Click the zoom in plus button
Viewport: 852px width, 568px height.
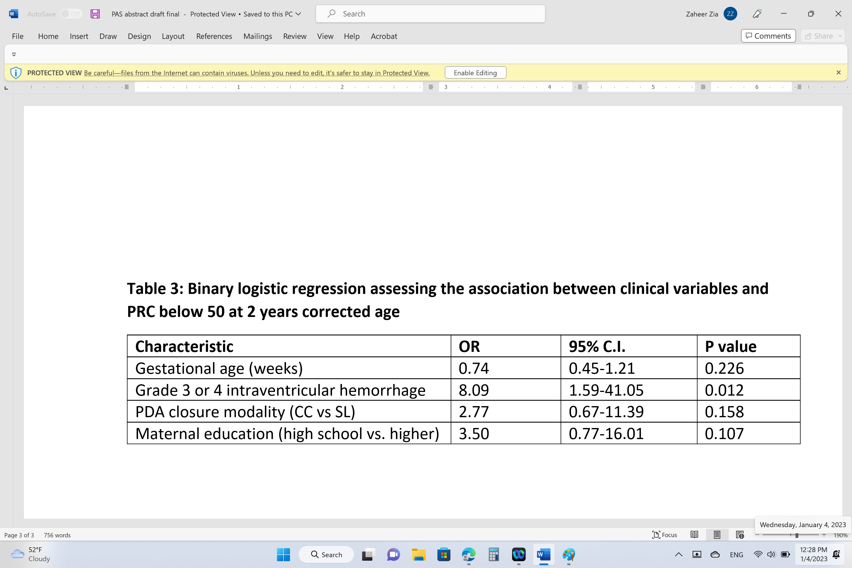click(x=824, y=535)
